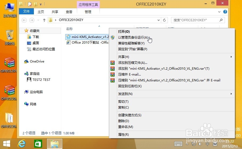Select the first OFFICE201 WinRAR desktop icon
This screenshot has width=242, height=149.
coord(9,65)
